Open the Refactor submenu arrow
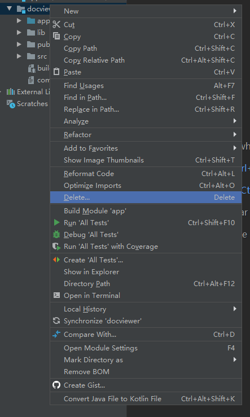This screenshot has height=417, width=250. [235, 134]
